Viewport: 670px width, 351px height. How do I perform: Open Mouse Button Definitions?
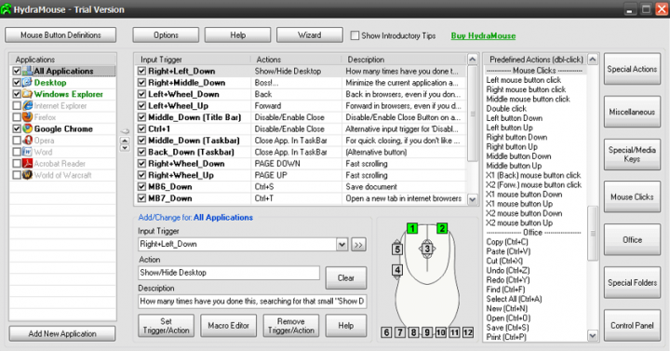coord(60,35)
